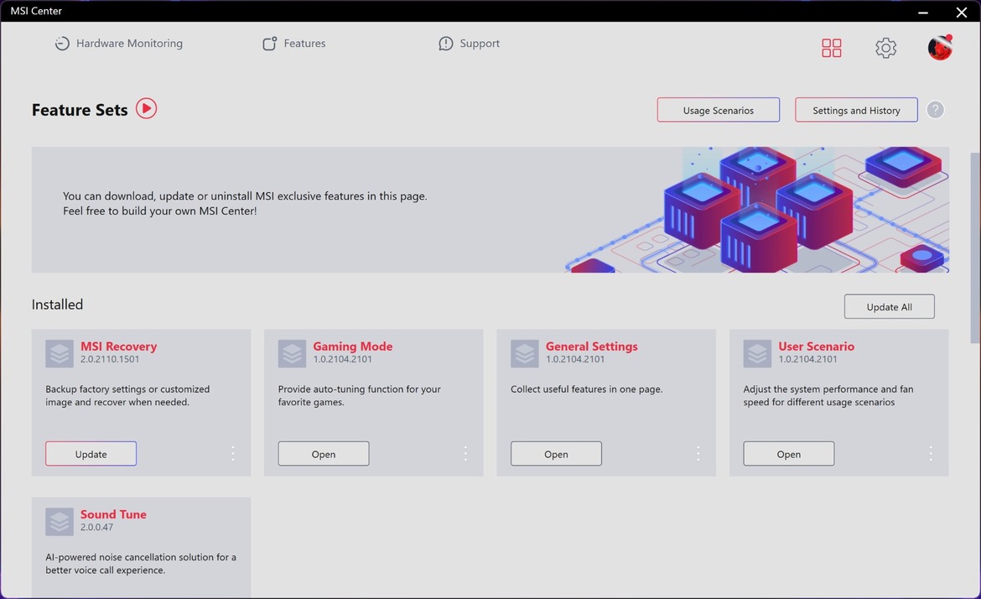
Task: Open General Settings more options menu
Action: click(x=698, y=453)
